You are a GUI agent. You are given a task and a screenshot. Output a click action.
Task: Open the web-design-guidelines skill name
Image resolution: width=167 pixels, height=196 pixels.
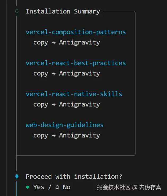tap(64, 125)
